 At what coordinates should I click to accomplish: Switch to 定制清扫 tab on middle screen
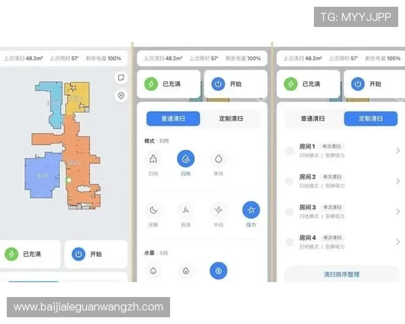(x=231, y=119)
